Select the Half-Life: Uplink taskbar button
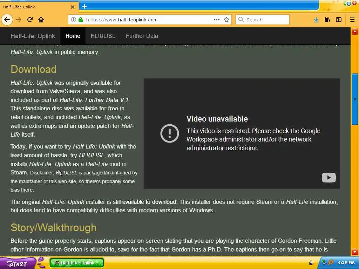The image size is (359, 269). tap(77, 263)
